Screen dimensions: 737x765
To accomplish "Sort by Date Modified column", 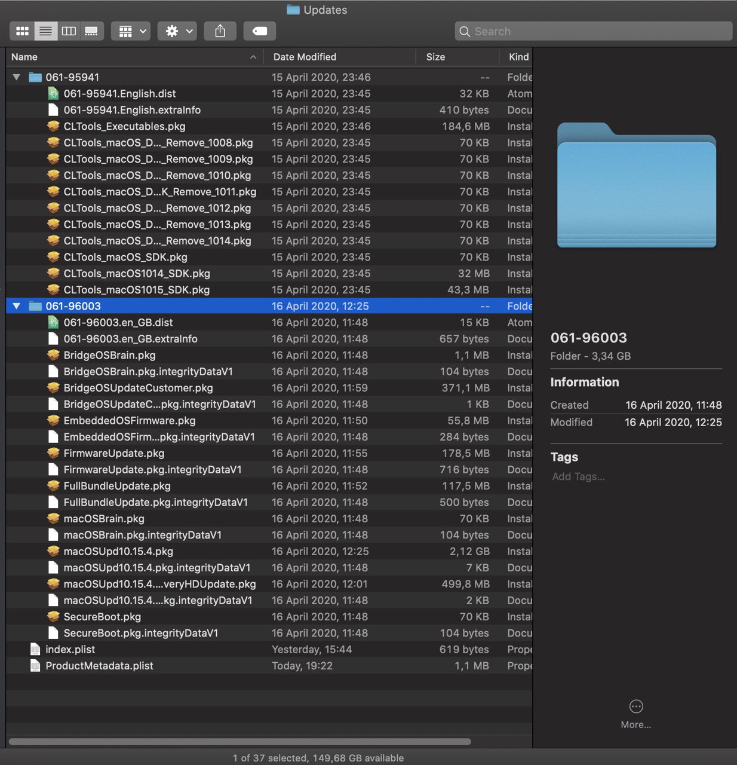I will pos(340,57).
